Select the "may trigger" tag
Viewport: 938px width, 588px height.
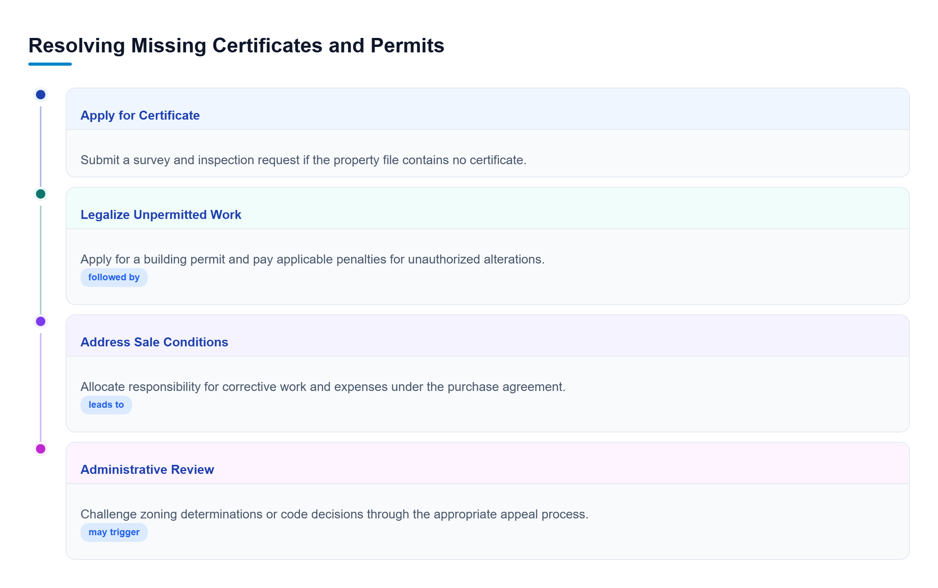click(114, 532)
